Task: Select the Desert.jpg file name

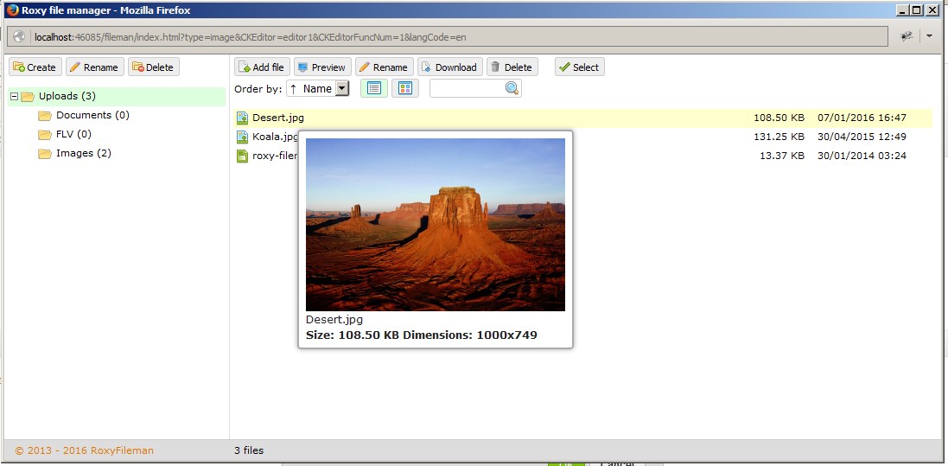Action: 278,118
